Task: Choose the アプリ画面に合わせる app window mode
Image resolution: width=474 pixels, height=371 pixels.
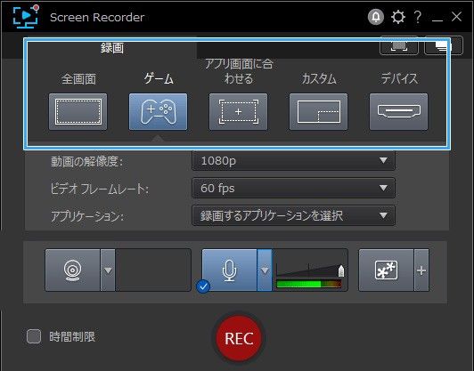Action: click(238, 112)
